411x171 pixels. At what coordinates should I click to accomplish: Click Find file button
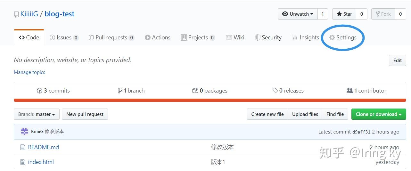coord(335,114)
